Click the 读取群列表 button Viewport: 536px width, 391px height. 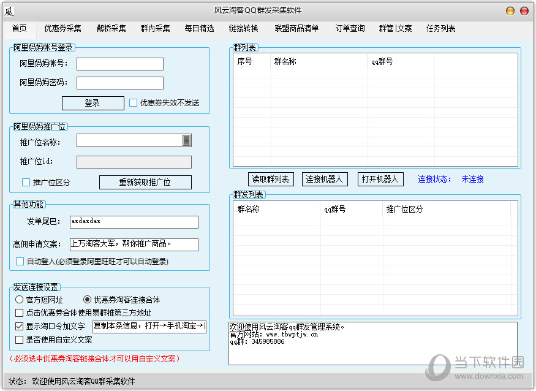click(271, 179)
